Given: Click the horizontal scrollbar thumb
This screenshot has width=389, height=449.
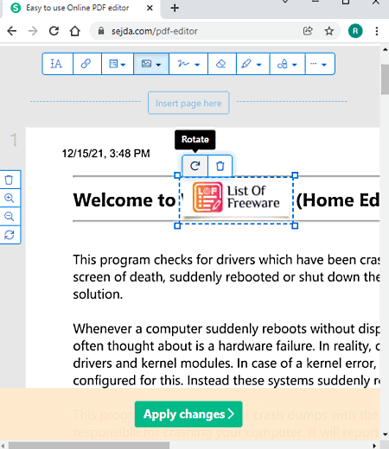Looking at the screenshot, I should [x=89, y=446].
